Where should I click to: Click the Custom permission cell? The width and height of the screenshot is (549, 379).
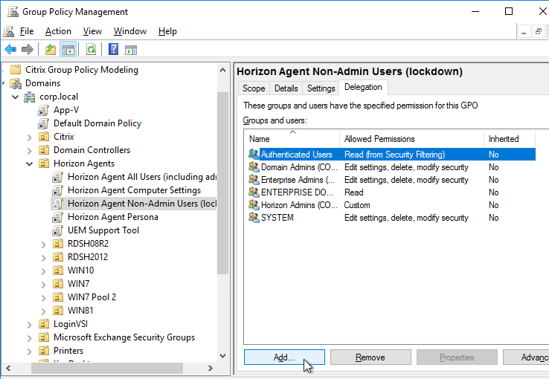coord(357,205)
